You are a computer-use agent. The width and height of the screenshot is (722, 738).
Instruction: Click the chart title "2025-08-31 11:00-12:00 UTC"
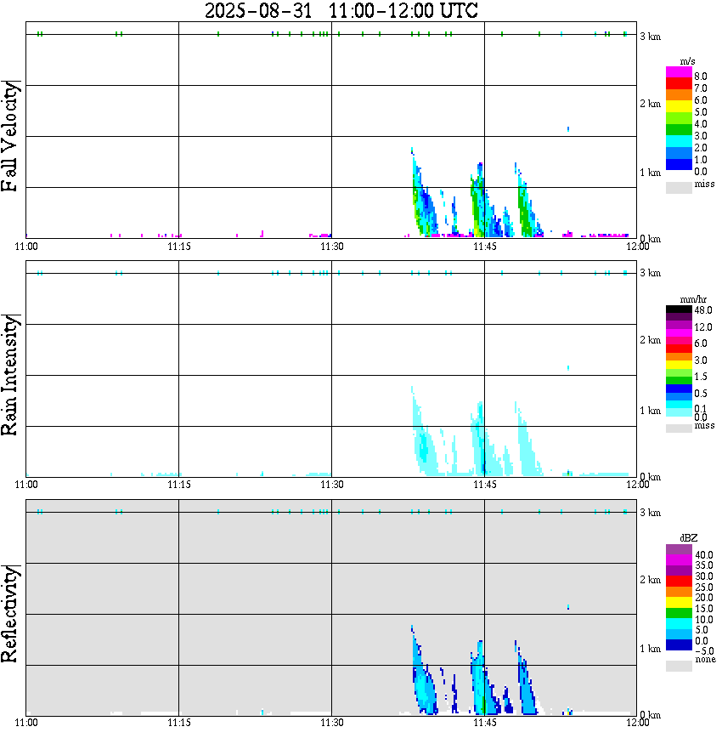point(341,10)
